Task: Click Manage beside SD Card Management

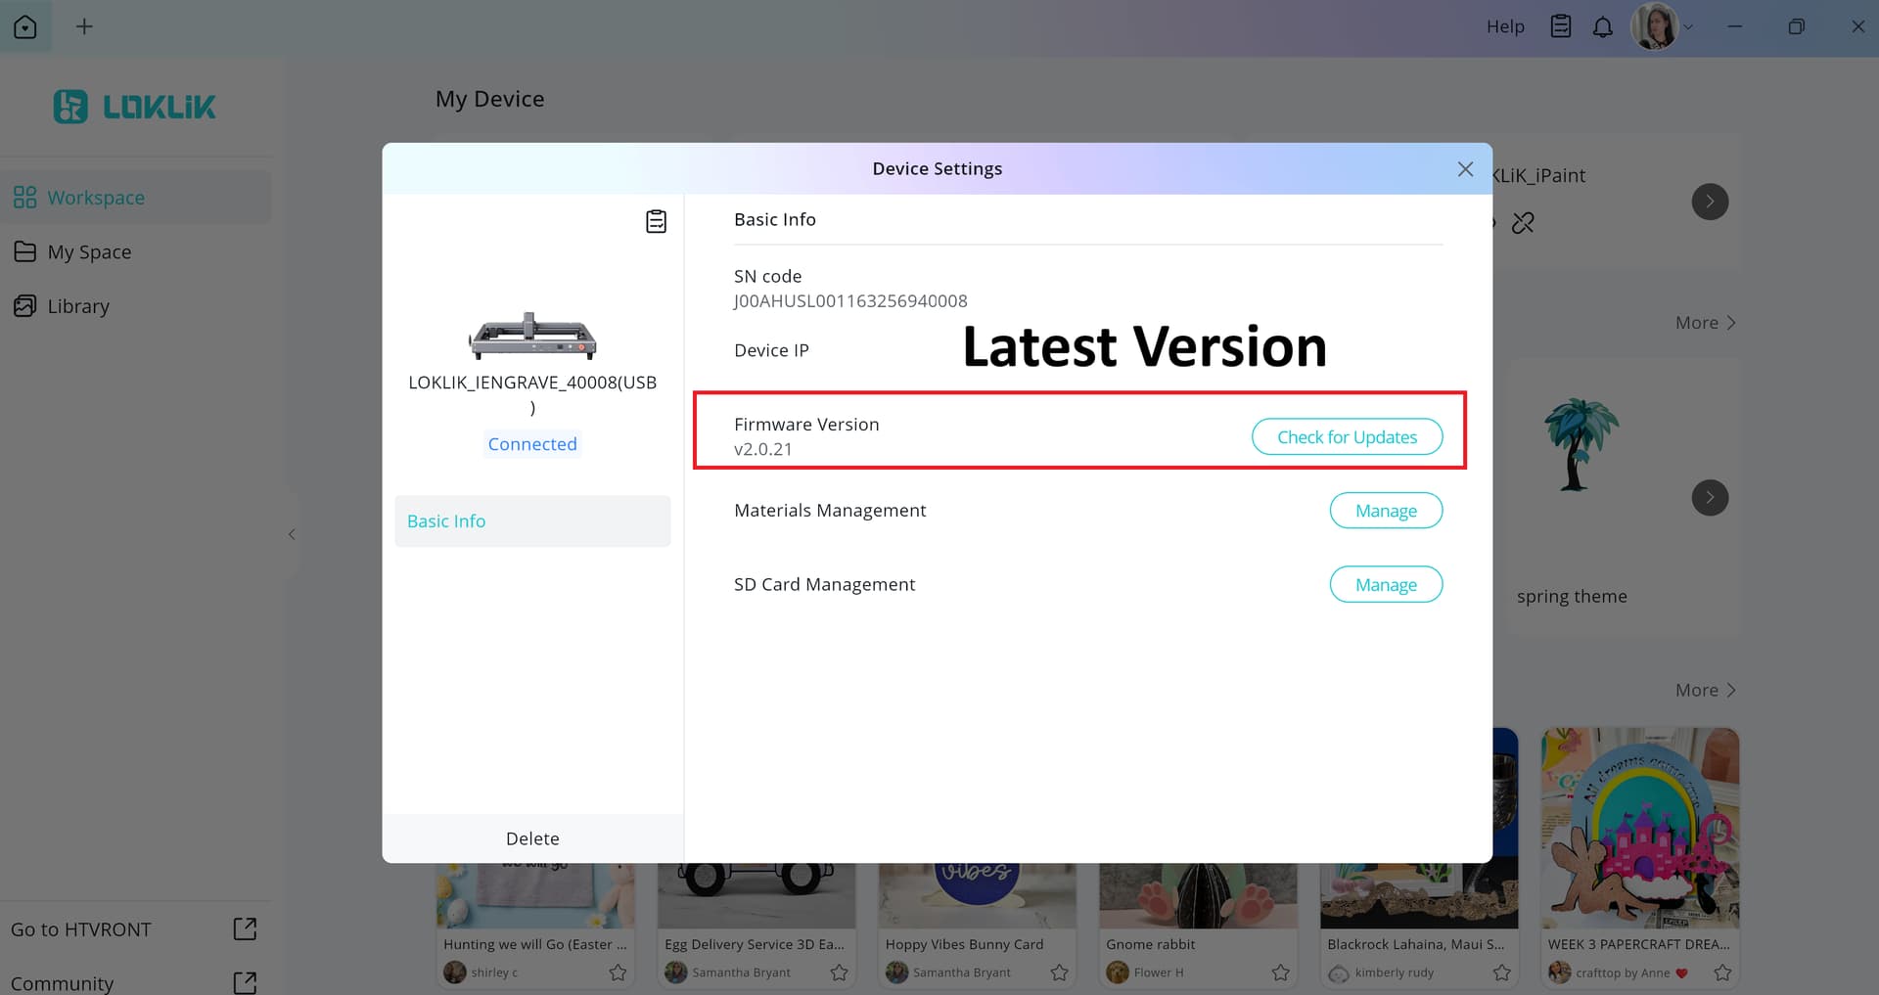Action: click(1386, 585)
